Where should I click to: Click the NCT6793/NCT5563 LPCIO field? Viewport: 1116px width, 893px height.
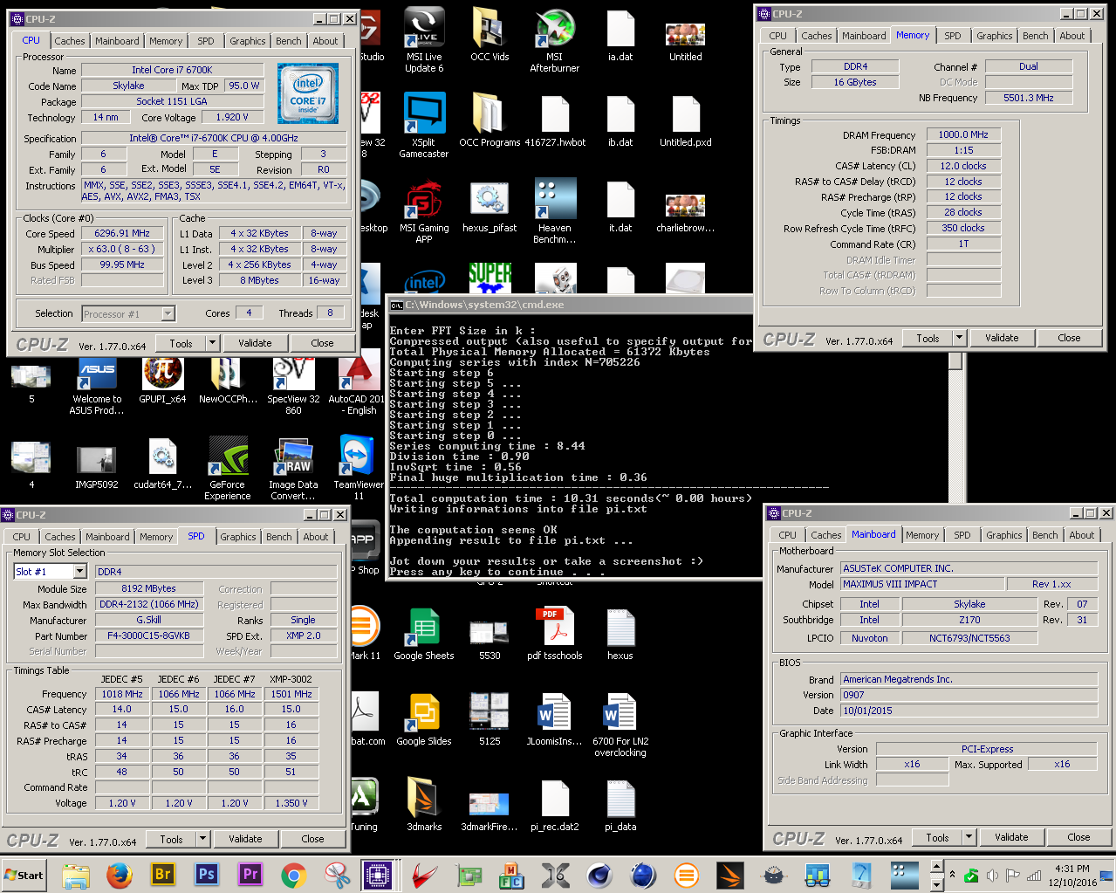[969, 638]
